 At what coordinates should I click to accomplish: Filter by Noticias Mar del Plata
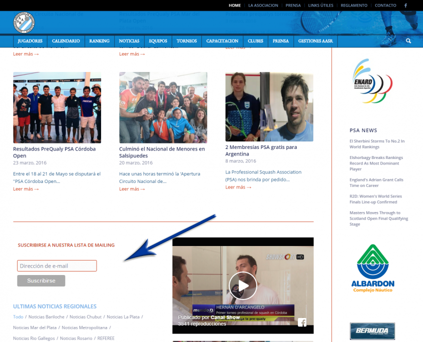coord(35,327)
